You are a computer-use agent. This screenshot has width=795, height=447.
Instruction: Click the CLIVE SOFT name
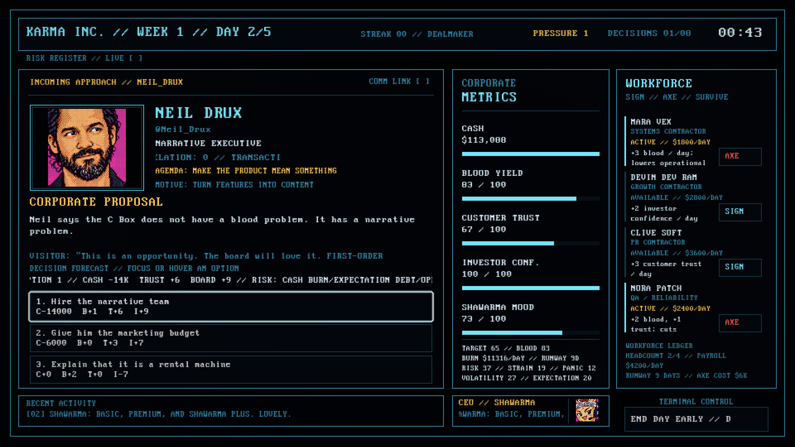pos(656,233)
